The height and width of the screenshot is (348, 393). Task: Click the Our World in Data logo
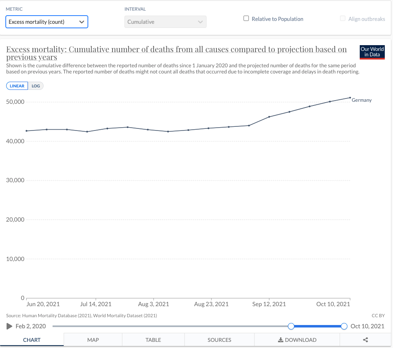372,52
